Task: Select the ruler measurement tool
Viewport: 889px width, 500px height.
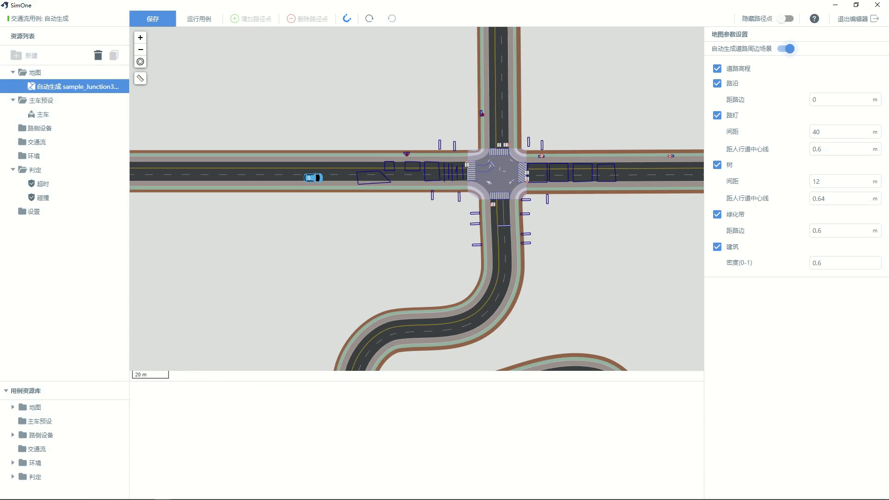Action: tap(140, 78)
